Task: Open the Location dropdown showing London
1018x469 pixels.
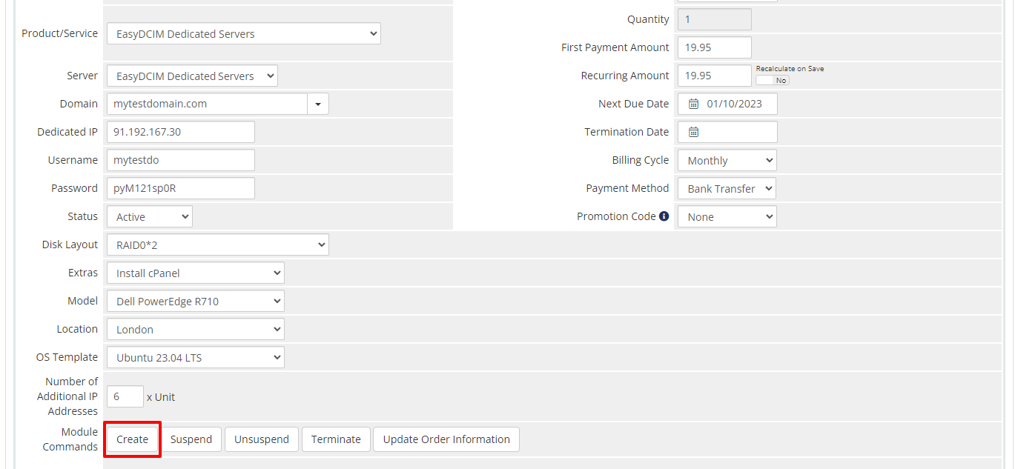Action: pyautogui.click(x=196, y=329)
